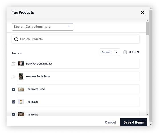Select The Freeze Dried product name
The image size is (160, 134).
click(x=35, y=89)
